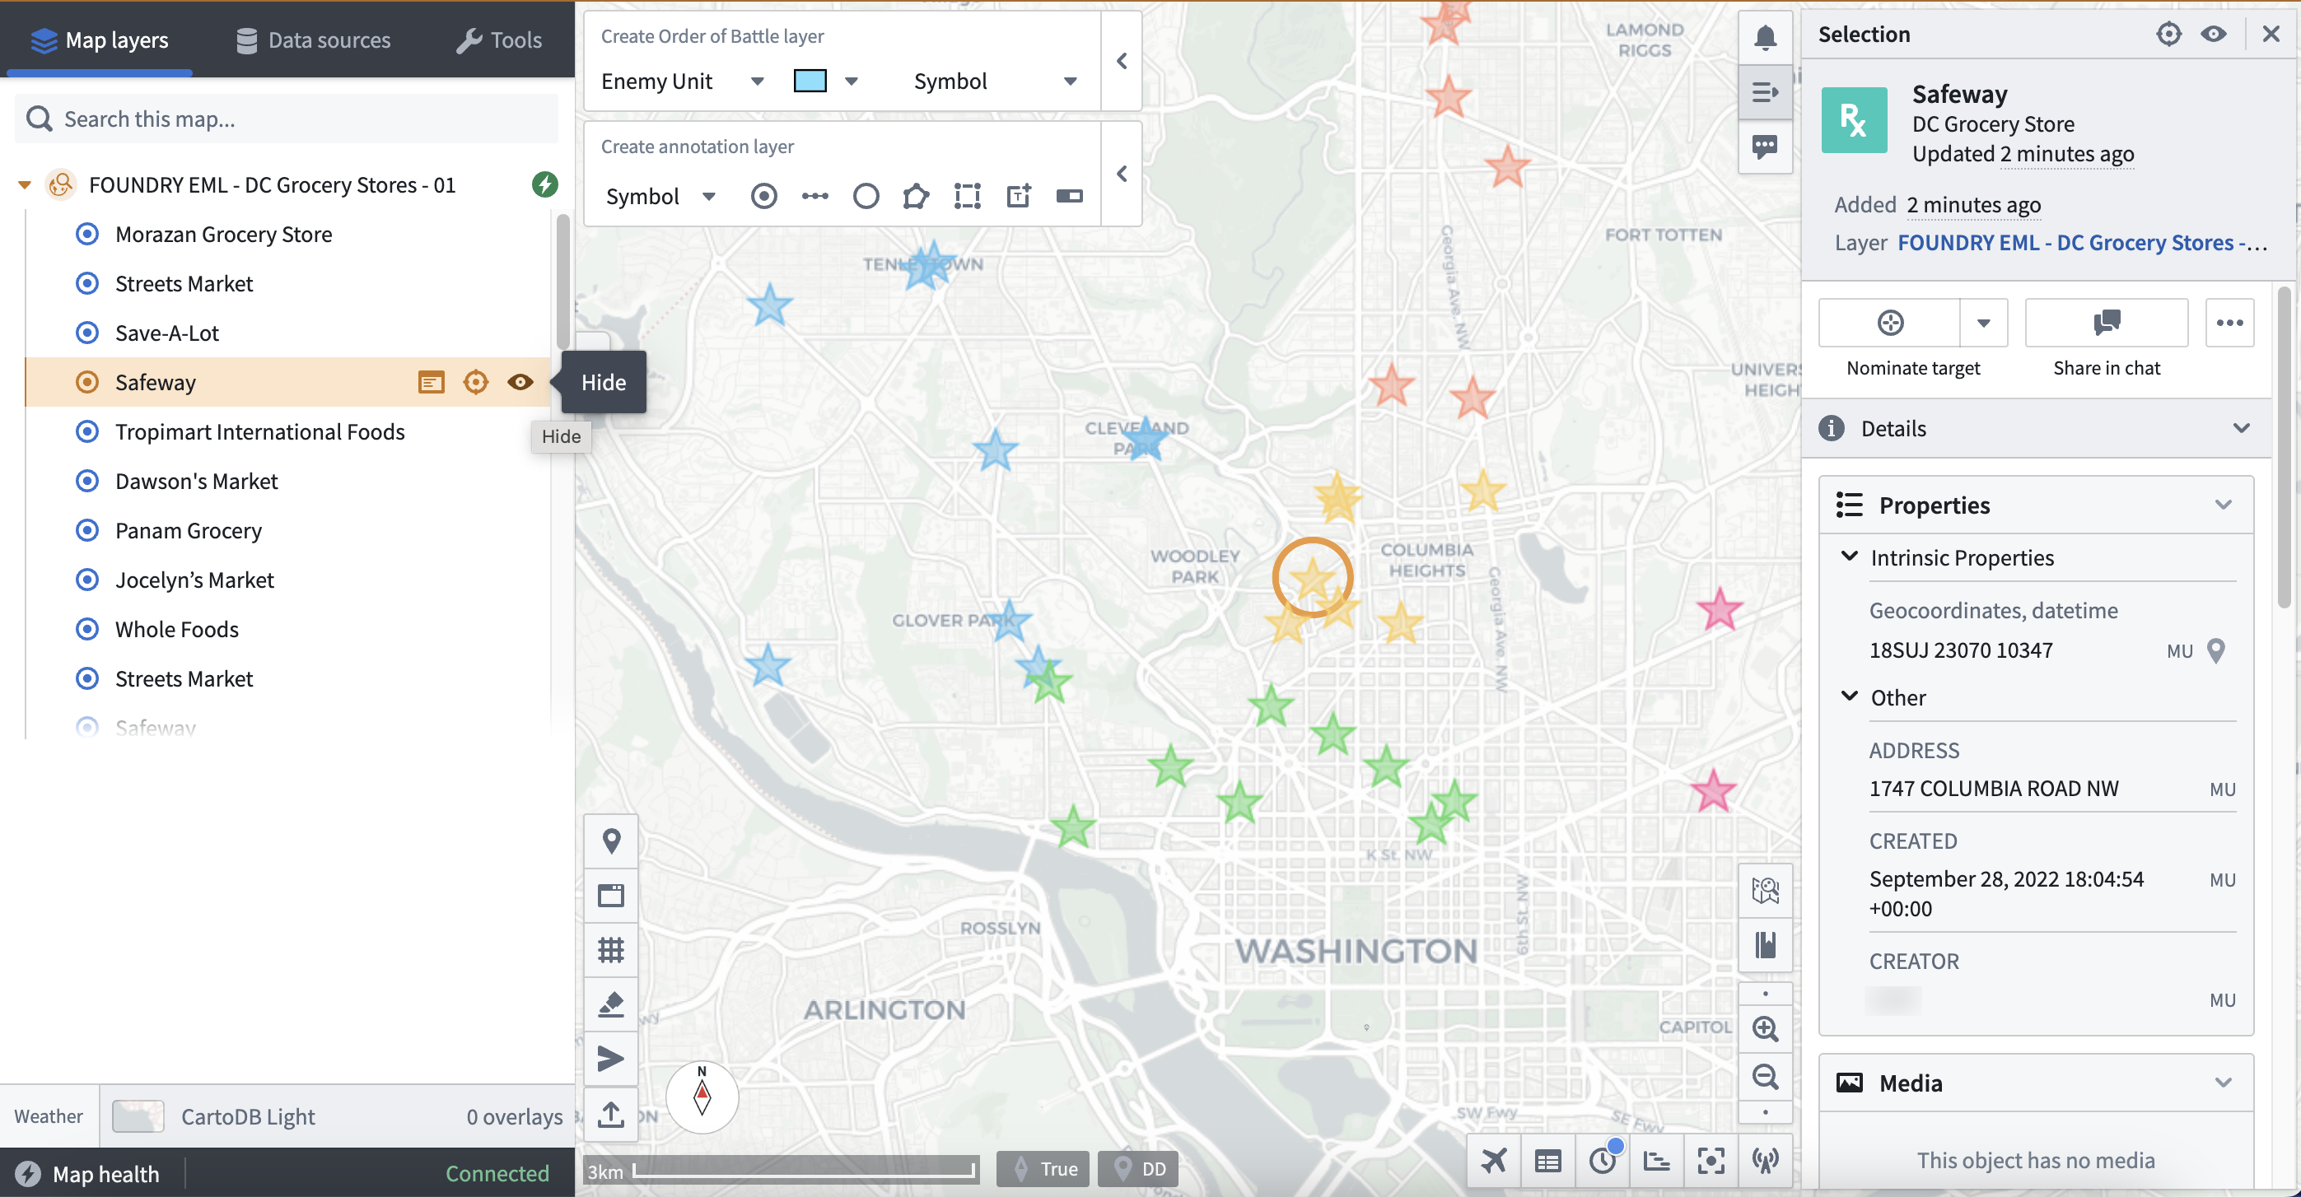The height and width of the screenshot is (1197, 2301).
Task: Select the circle annotation tool
Action: pos(866,195)
